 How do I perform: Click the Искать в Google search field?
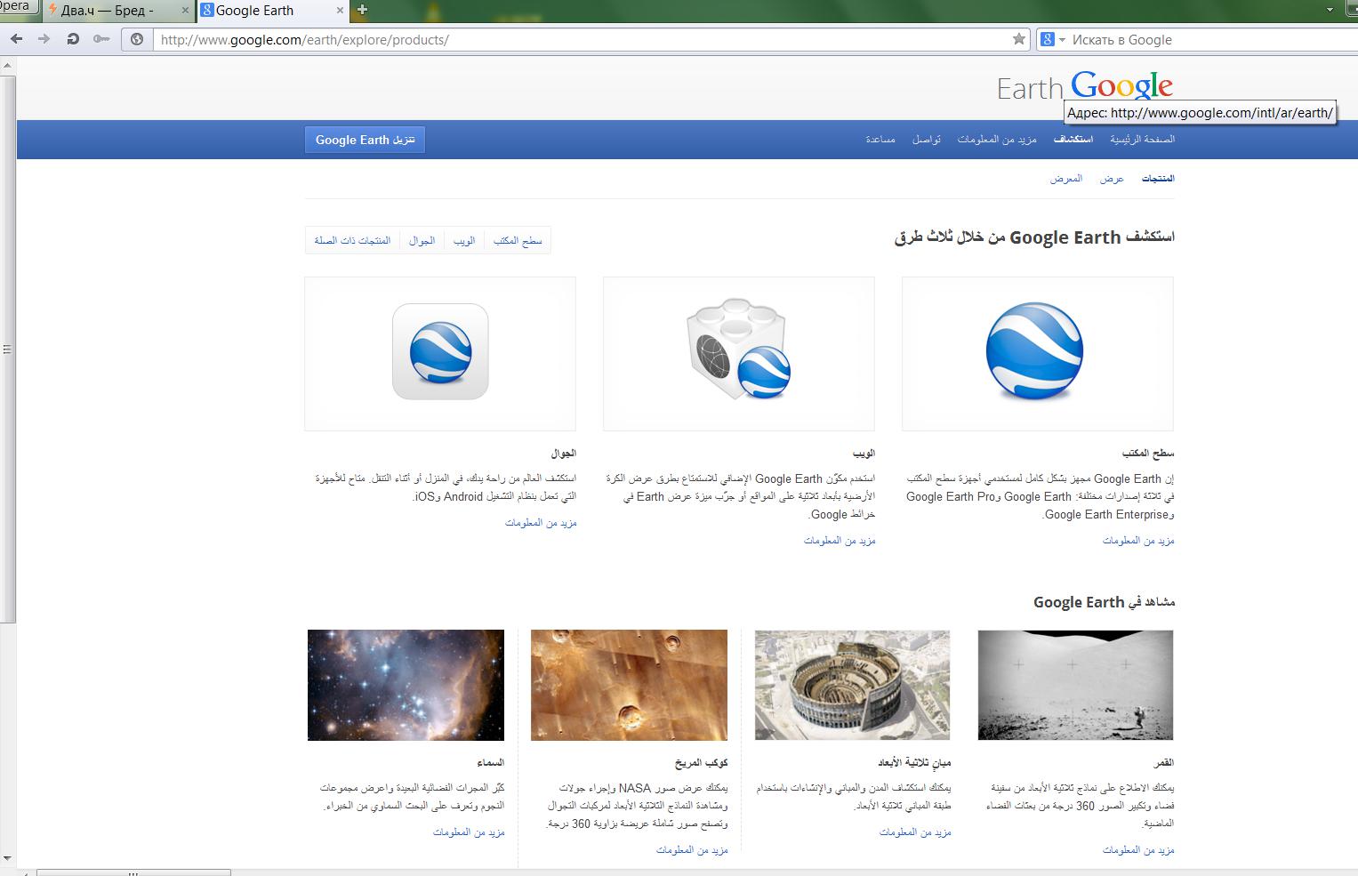(x=1213, y=39)
